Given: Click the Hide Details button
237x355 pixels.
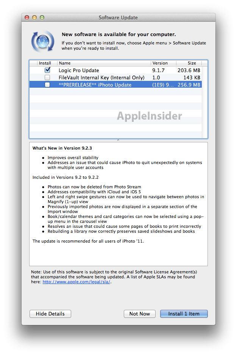Looking at the screenshot, I should [x=50, y=314].
